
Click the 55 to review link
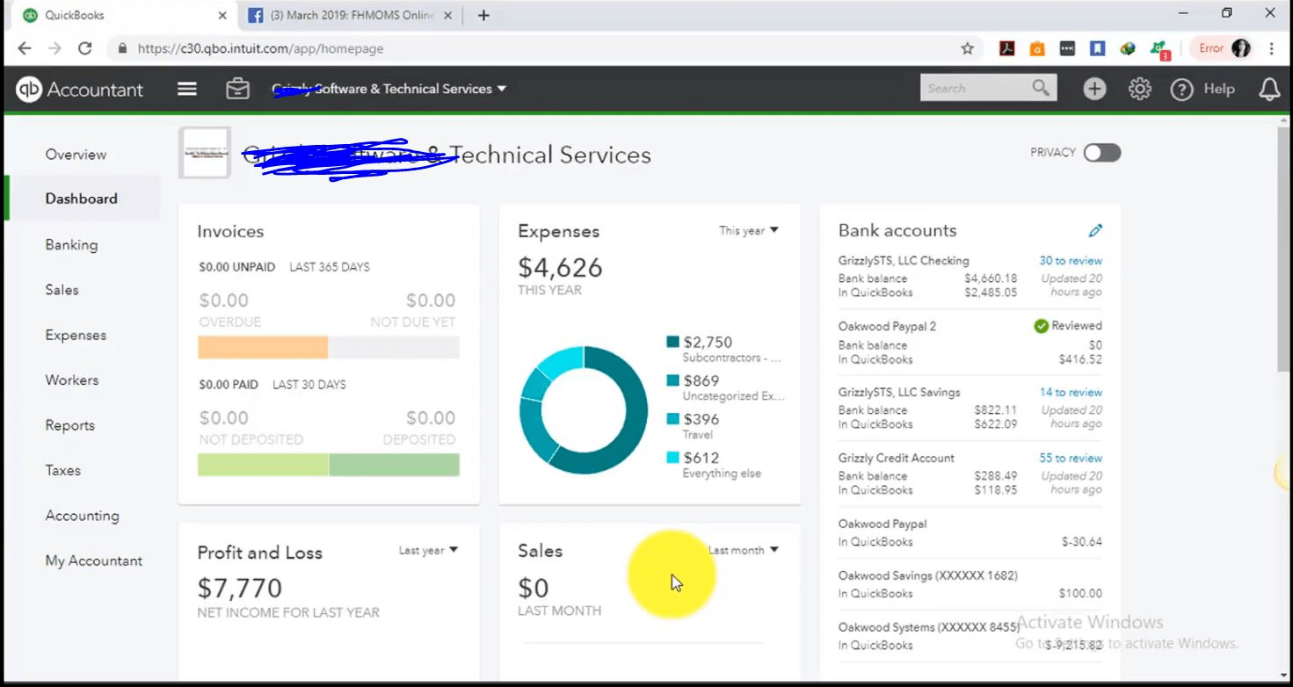(x=1071, y=459)
